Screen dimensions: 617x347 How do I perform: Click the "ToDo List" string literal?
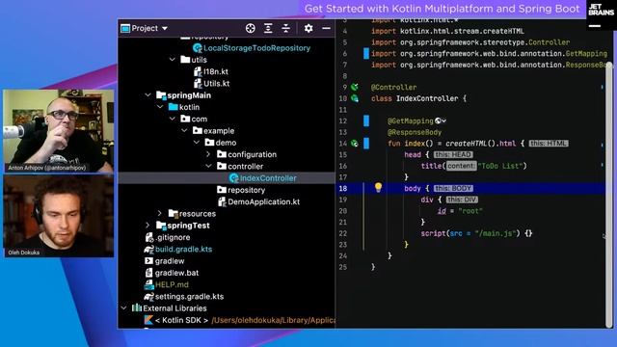coord(499,166)
